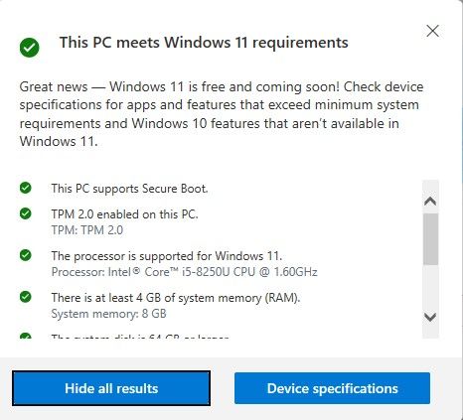This screenshot has width=463, height=420.
Task: Click the Hide all results button
Action: (x=111, y=388)
